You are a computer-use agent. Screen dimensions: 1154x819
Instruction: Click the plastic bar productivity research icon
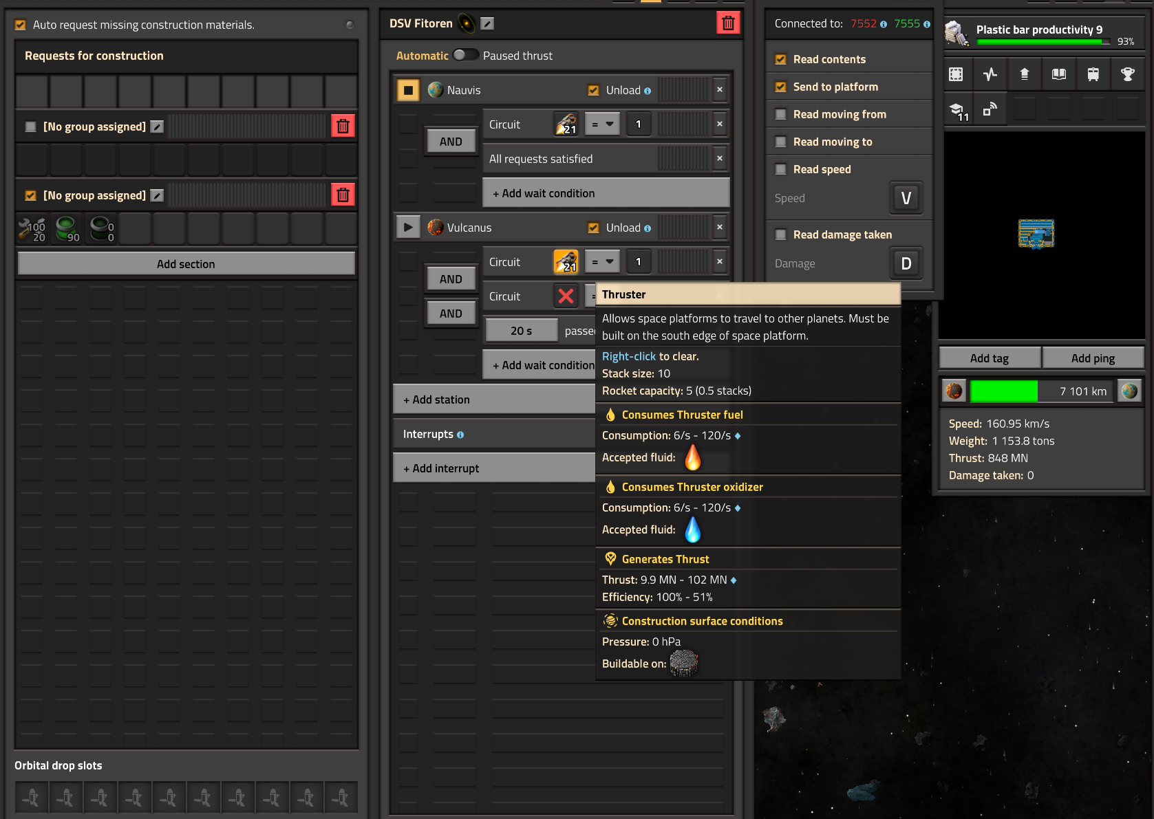957,33
